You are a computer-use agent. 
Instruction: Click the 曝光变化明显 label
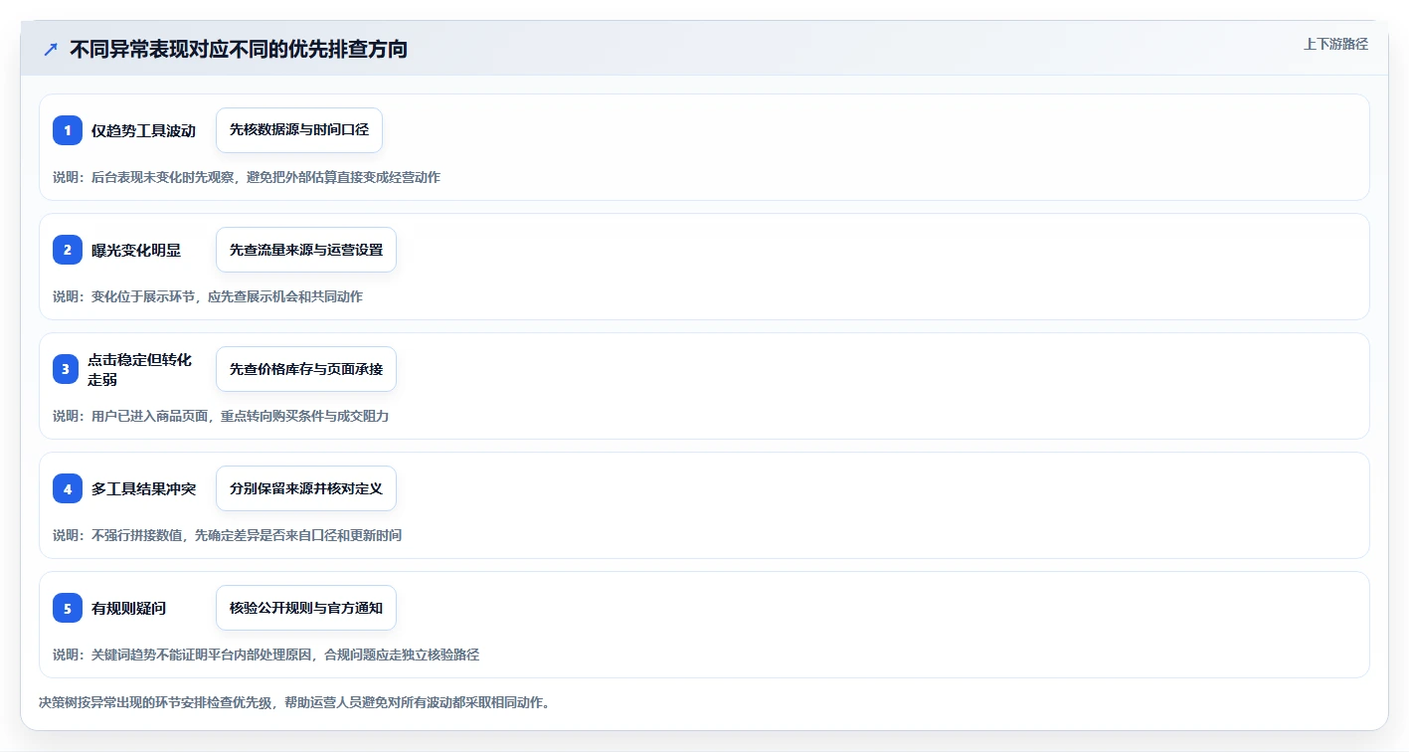136,250
